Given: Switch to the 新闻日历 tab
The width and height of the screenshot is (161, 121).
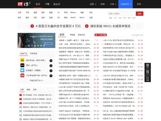Looking at the screenshot, I should (82, 35).
